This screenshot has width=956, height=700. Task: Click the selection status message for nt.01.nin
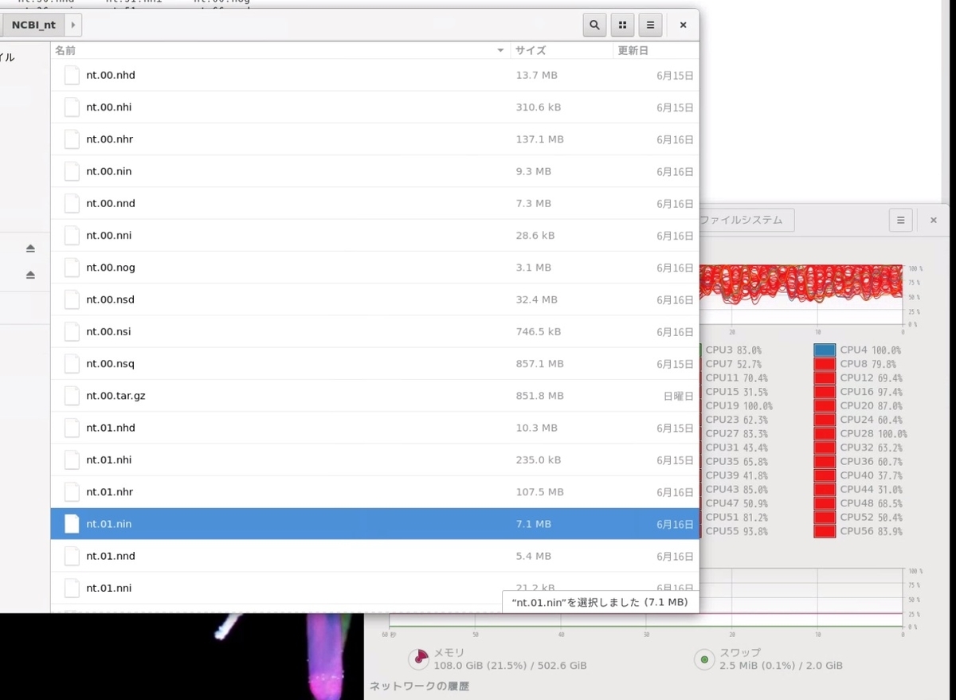pyautogui.click(x=599, y=602)
